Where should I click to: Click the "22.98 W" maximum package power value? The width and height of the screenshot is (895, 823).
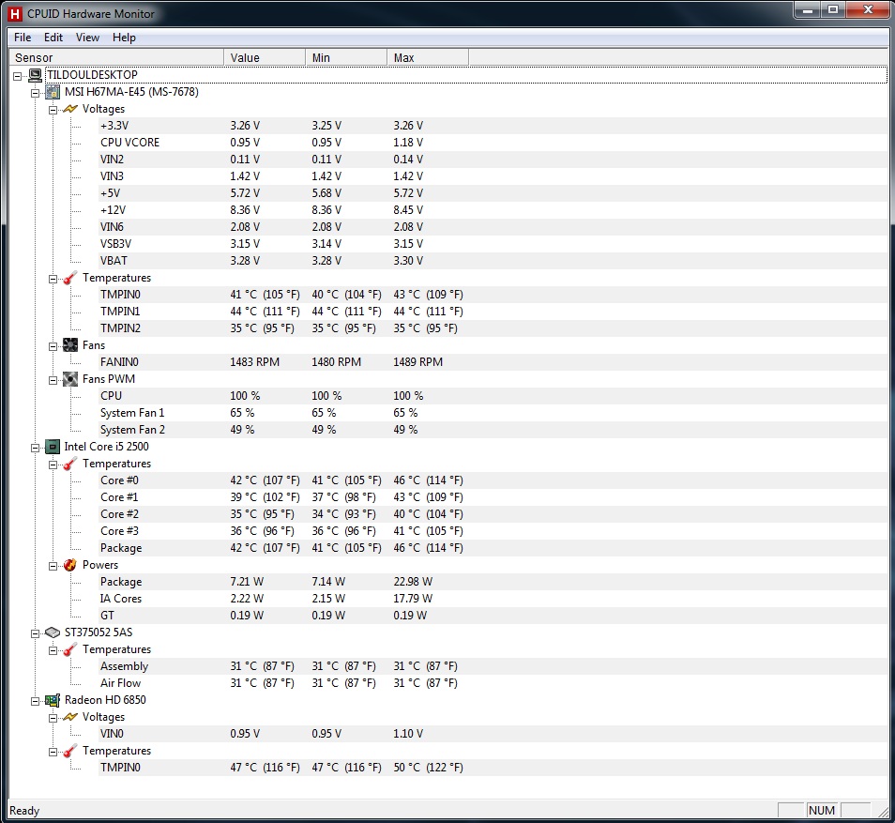pyautogui.click(x=413, y=582)
